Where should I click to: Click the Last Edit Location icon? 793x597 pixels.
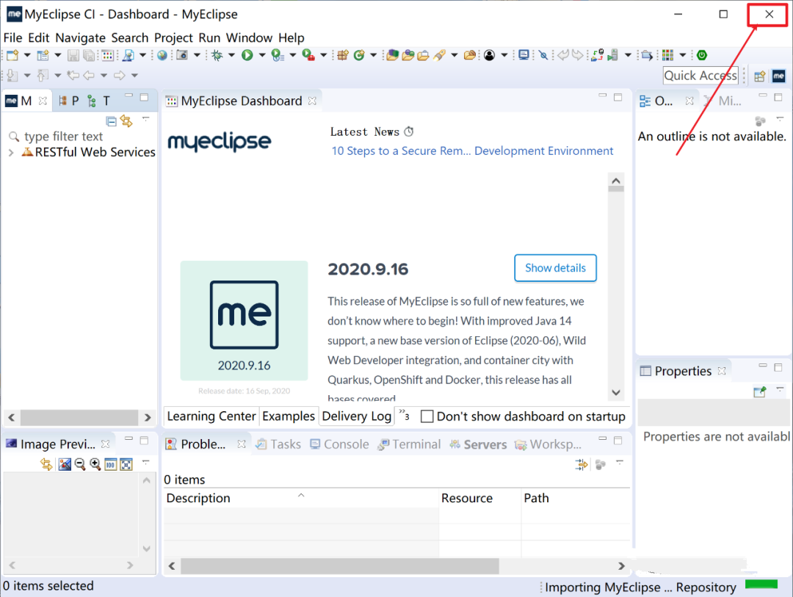(x=73, y=76)
